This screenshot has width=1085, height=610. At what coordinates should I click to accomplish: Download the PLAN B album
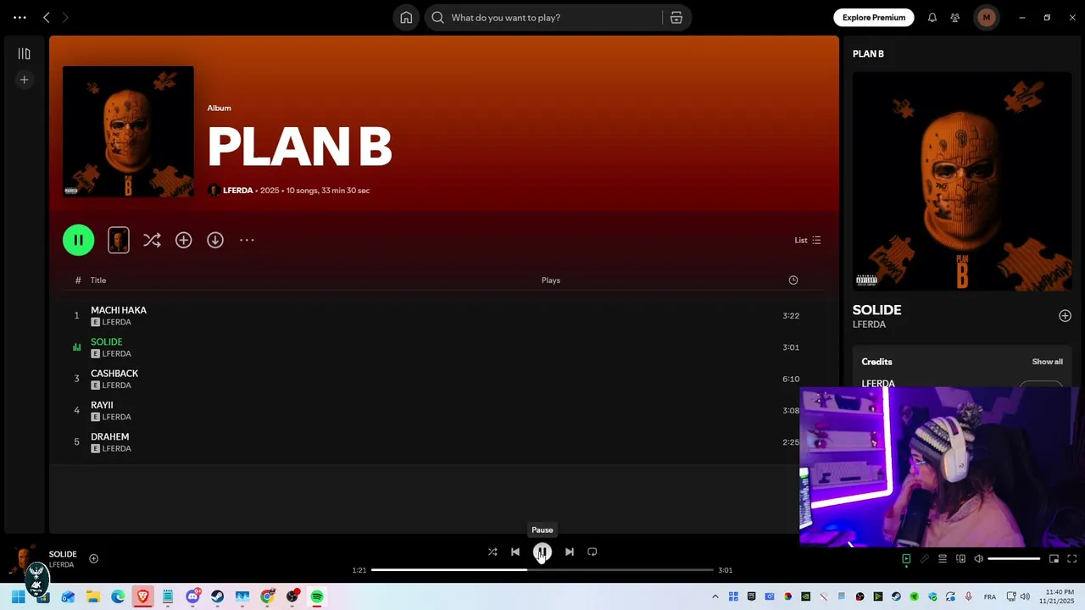coord(215,240)
